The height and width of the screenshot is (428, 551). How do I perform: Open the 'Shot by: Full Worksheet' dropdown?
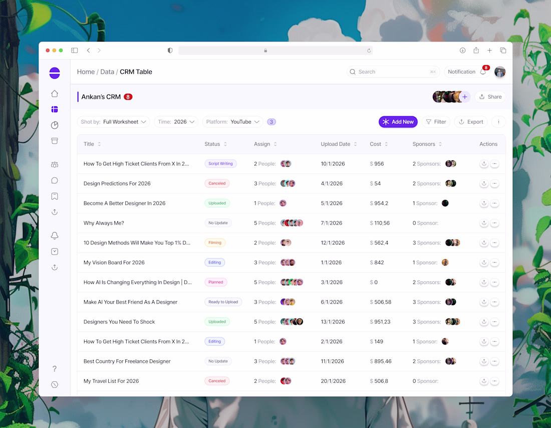pyautogui.click(x=114, y=122)
